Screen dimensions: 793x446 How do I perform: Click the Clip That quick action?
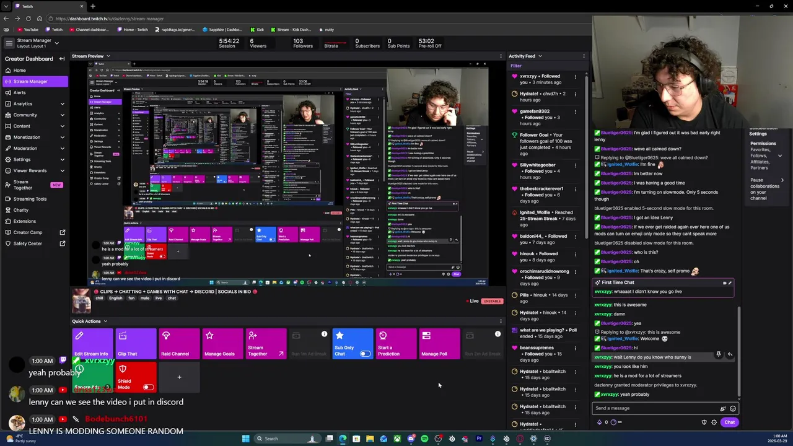136,344
